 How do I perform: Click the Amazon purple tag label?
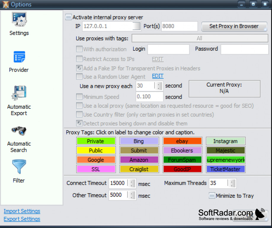[139, 160]
